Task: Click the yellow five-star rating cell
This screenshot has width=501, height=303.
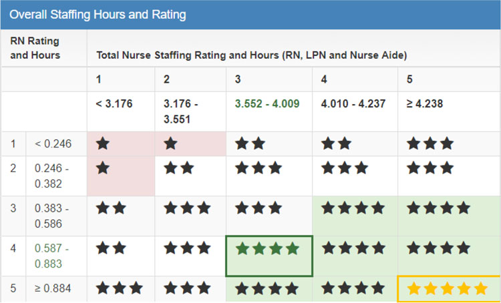Action: pyautogui.click(x=448, y=288)
